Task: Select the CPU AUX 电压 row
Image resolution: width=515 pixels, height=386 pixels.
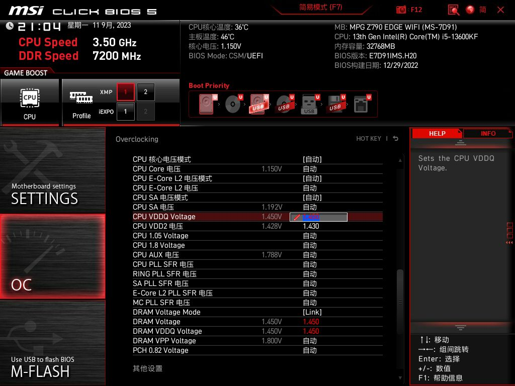Action: pos(257,255)
